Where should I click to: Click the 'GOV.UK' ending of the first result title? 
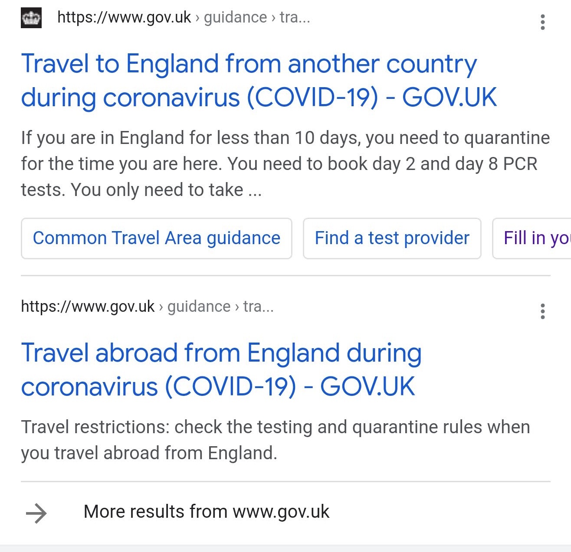(x=449, y=97)
